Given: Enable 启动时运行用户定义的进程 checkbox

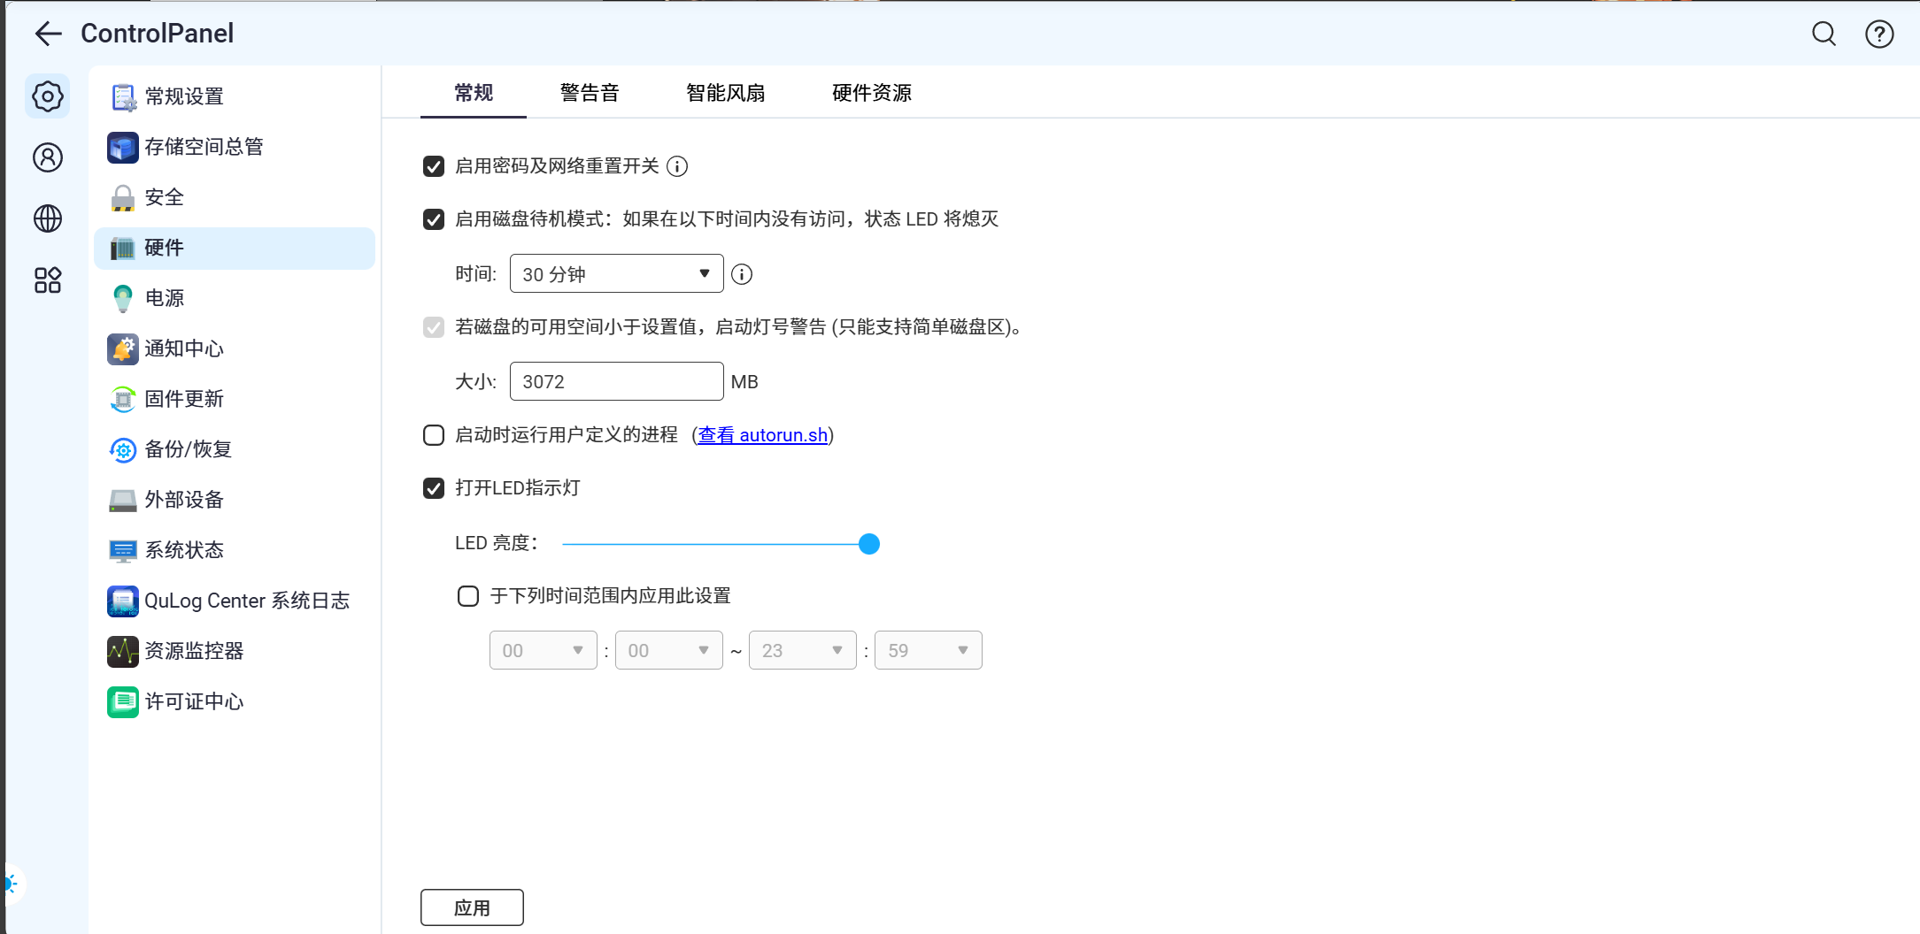Looking at the screenshot, I should pos(434,435).
